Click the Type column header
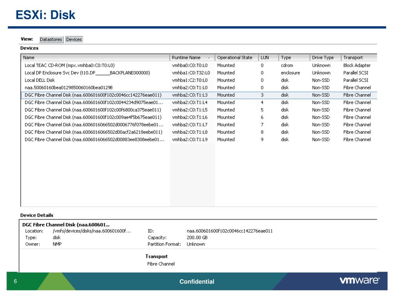394x296 pixels. tap(294, 58)
